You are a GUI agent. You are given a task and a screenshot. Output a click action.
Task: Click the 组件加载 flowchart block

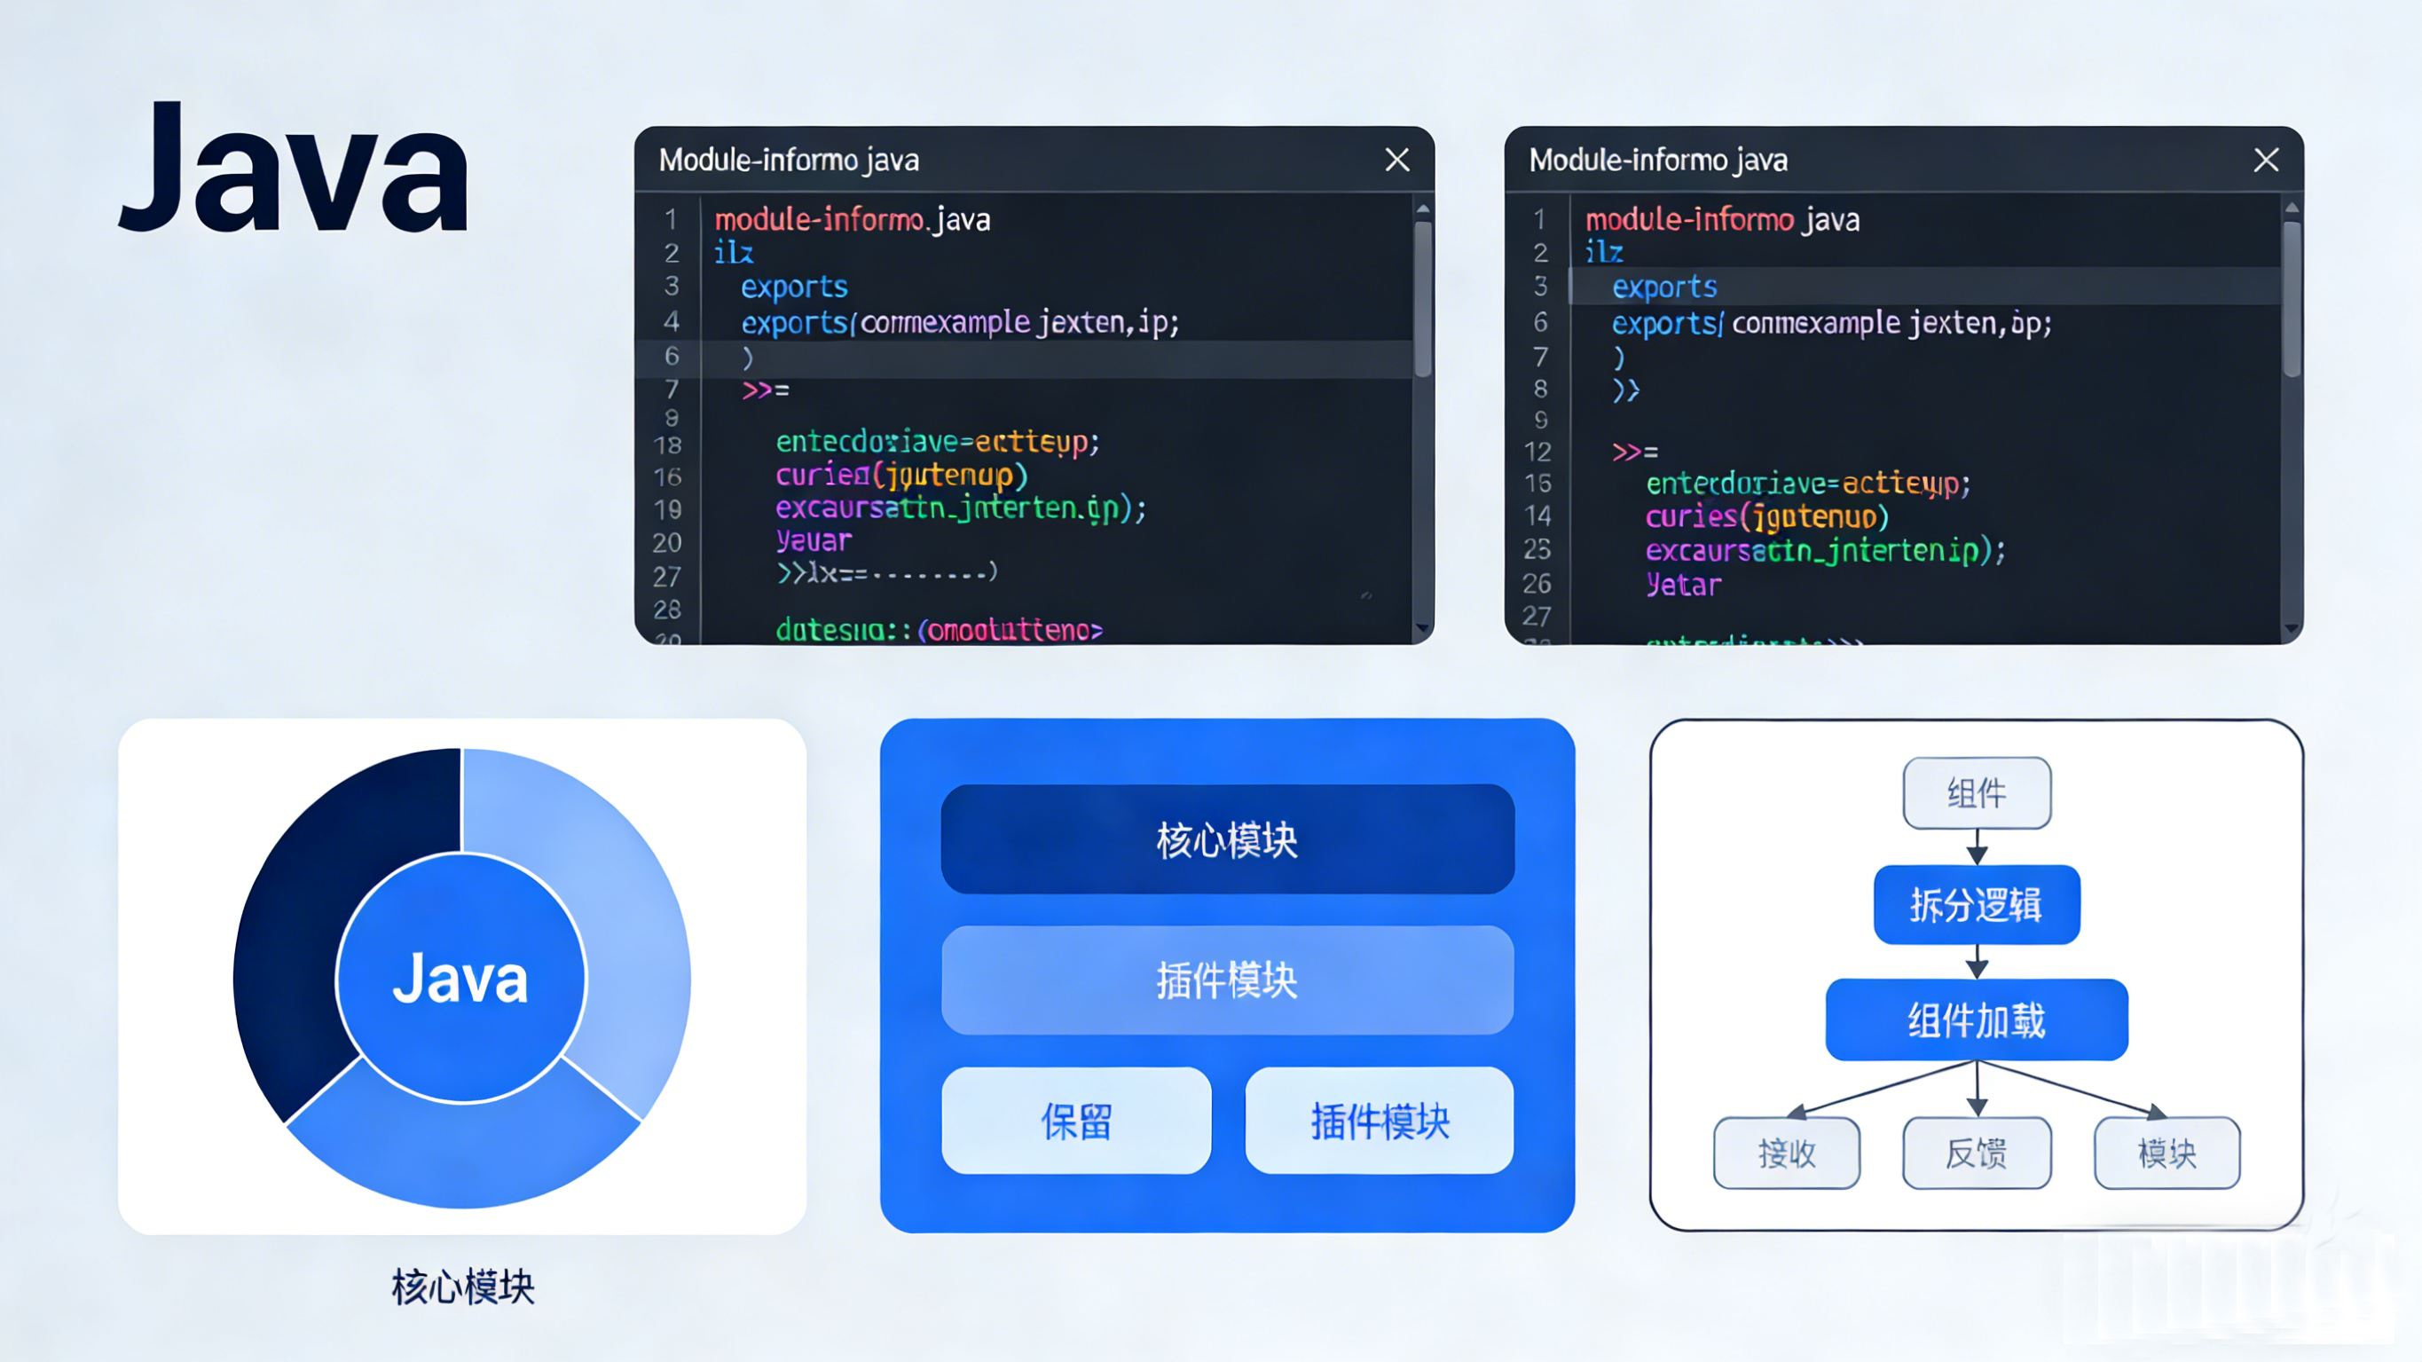(1977, 1020)
